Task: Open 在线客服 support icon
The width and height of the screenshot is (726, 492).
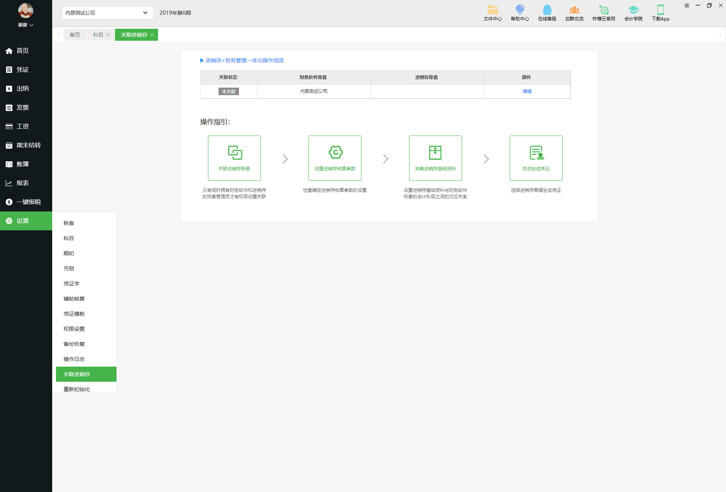Action: [547, 10]
